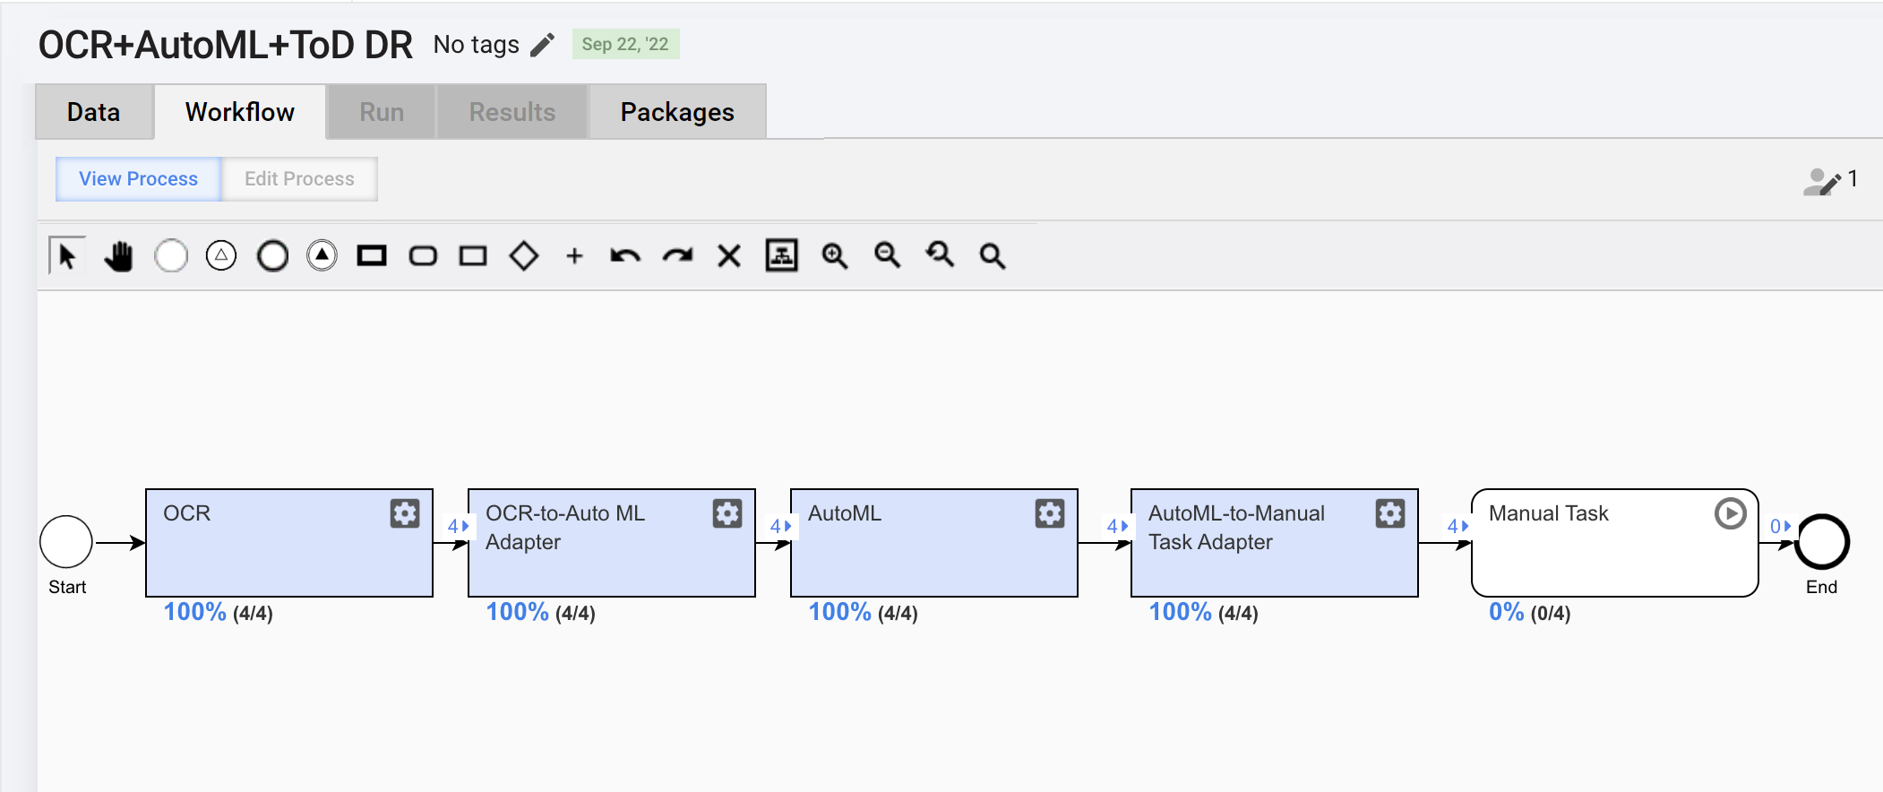Click the No tags label

(477, 45)
